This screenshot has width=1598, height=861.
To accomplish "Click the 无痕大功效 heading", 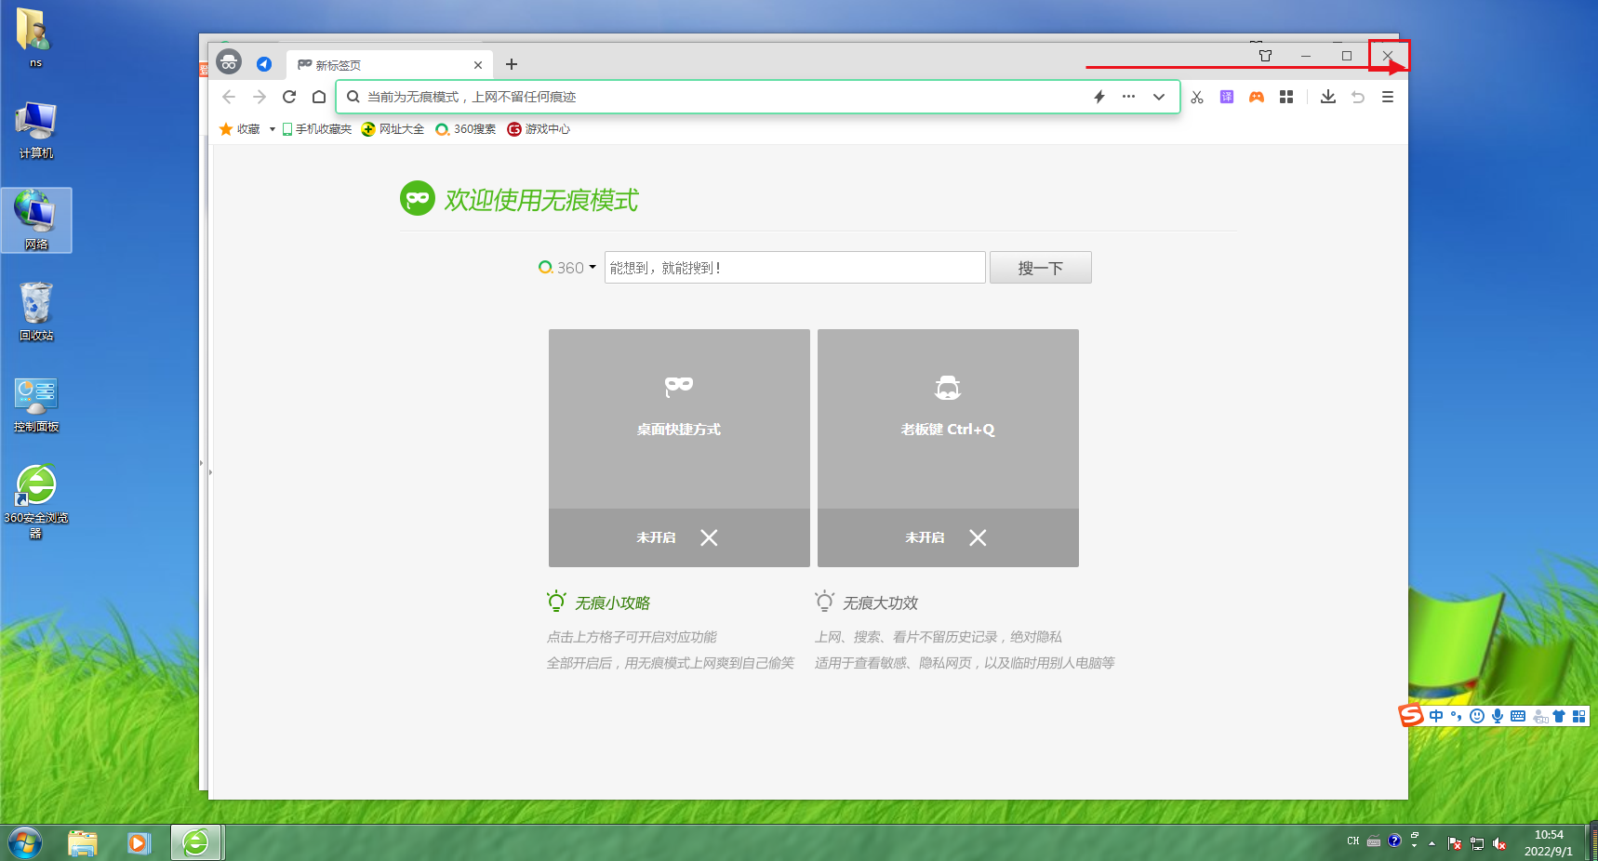I will point(880,603).
